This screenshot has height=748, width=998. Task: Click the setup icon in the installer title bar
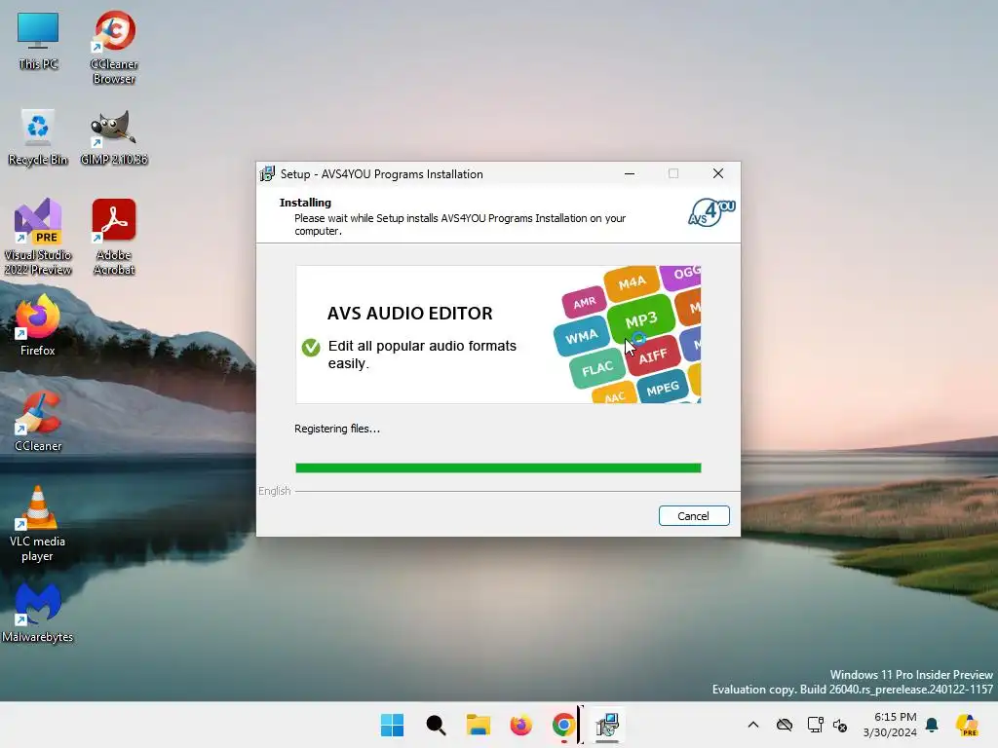tap(267, 173)
